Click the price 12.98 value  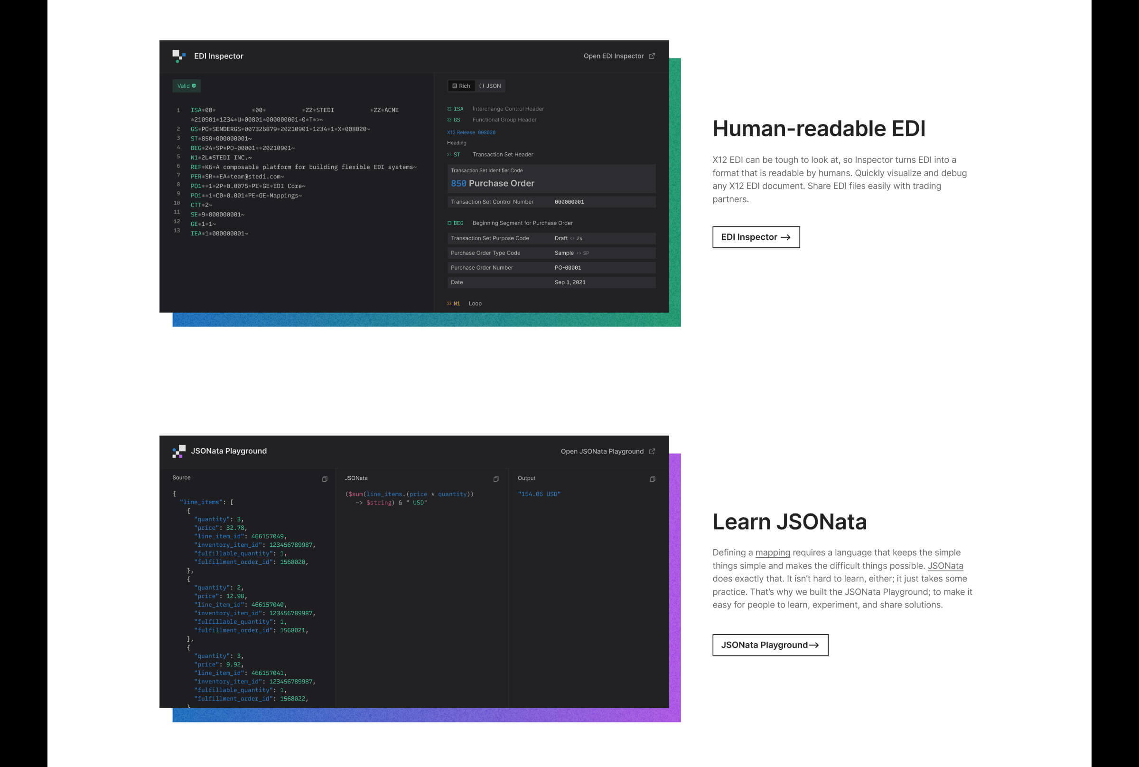(235, 596)
